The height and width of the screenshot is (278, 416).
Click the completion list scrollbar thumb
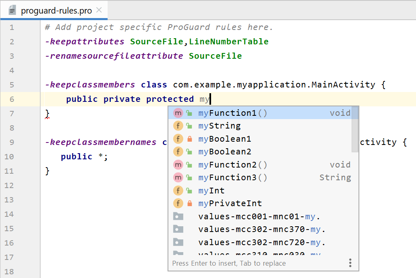[355, 129]
